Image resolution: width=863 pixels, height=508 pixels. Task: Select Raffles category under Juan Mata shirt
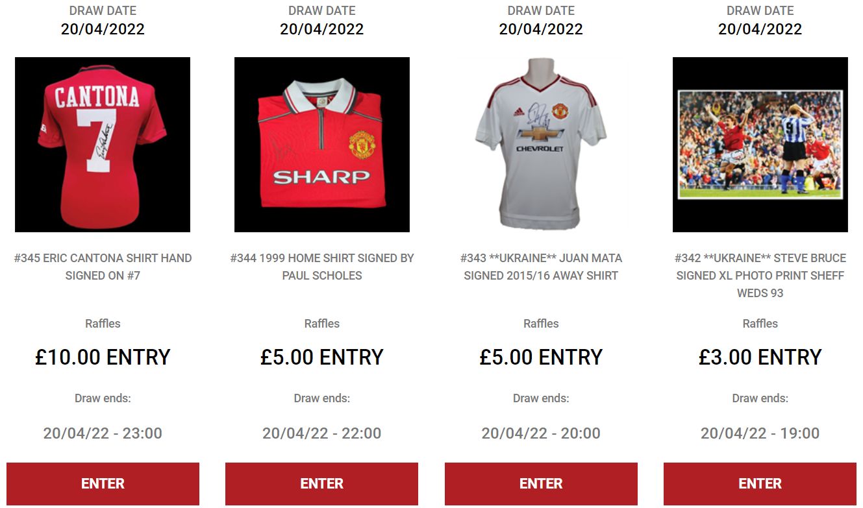point(541,324)
